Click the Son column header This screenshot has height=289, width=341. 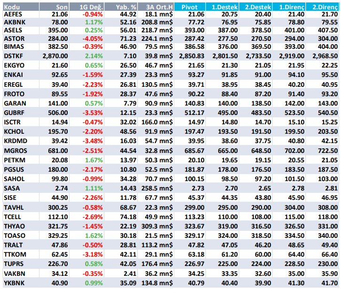tap(54, 7)
